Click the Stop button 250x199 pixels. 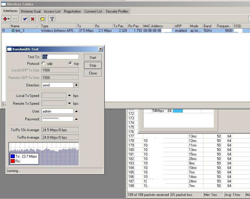click(93, 65)
